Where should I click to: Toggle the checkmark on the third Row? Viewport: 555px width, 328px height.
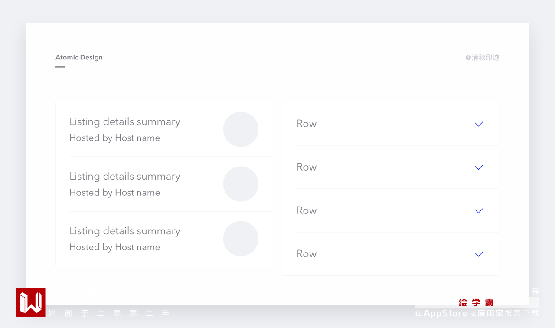[479, 211]
